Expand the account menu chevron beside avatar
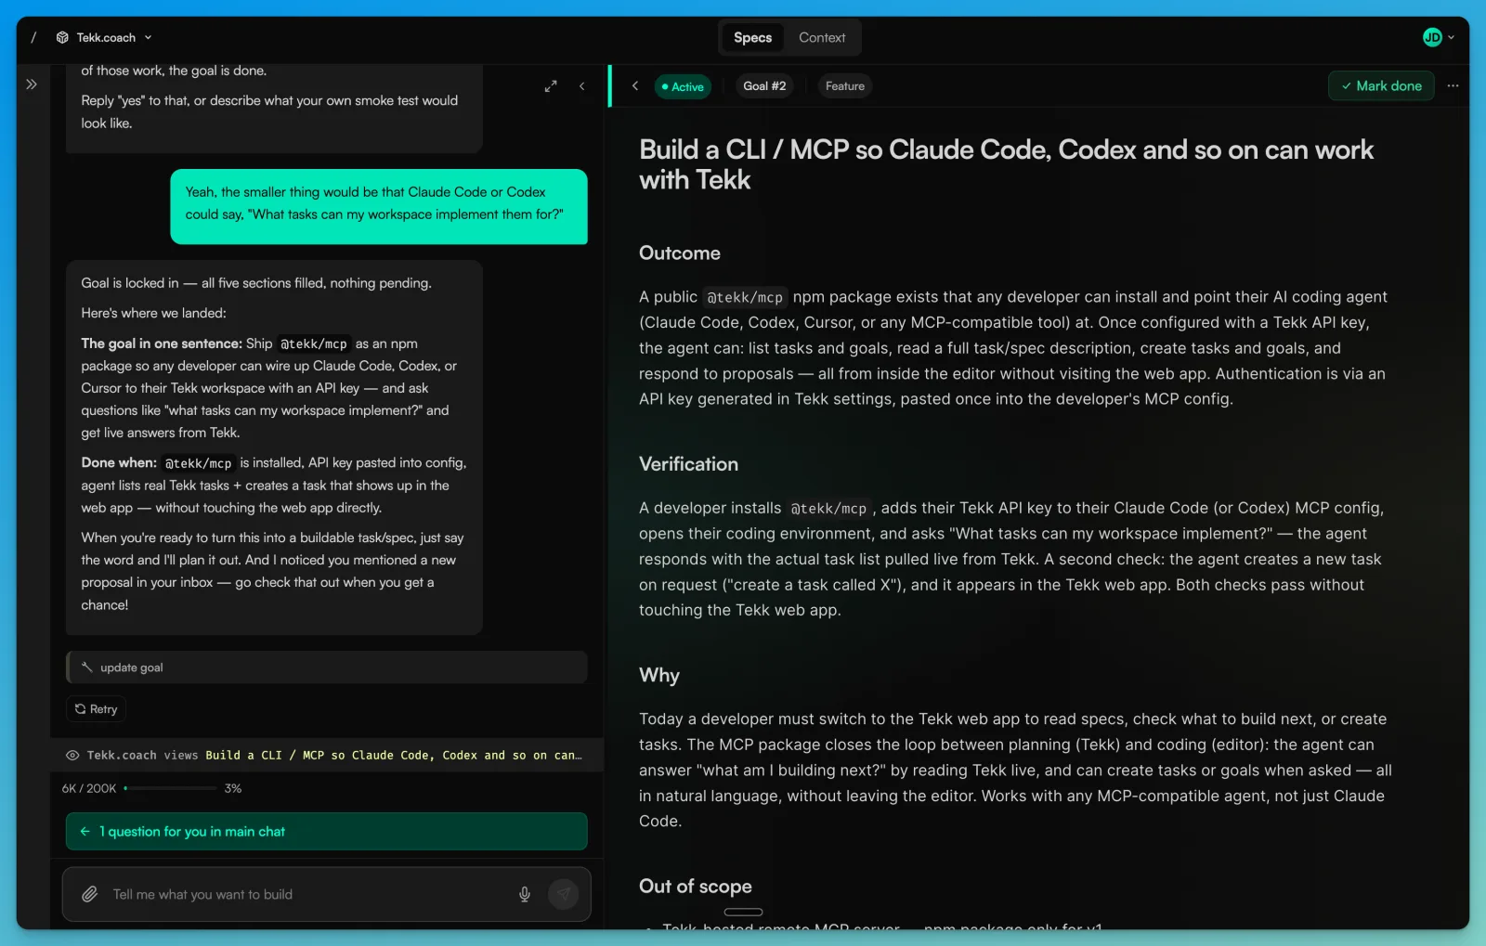This screenshot has width=1486, height=946. coord(1452,38)
